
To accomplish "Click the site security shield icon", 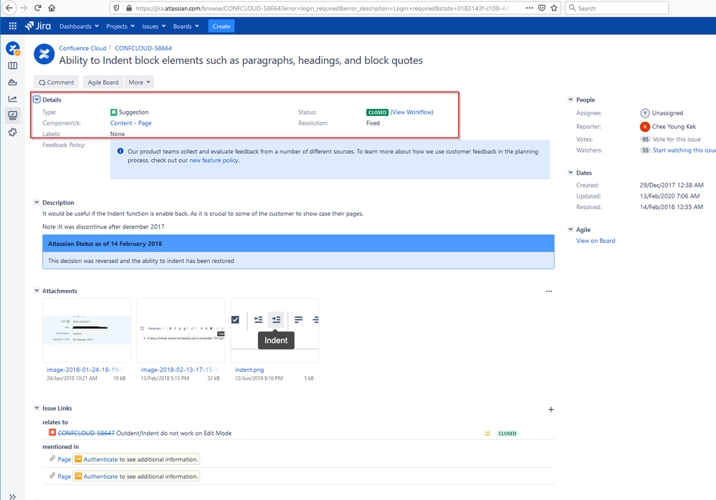I will (x=116, y=8).
